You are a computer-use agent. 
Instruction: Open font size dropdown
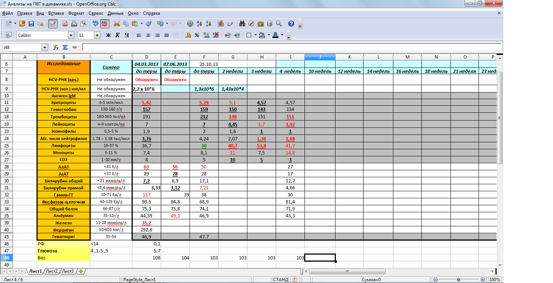pyautogui.click(x=97, y=35)
